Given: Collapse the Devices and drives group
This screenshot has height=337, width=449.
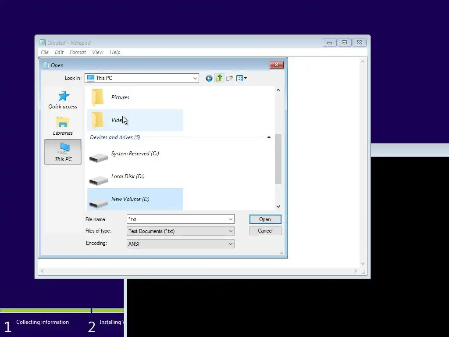Looking at the screenshot, I should pos(269,137).
